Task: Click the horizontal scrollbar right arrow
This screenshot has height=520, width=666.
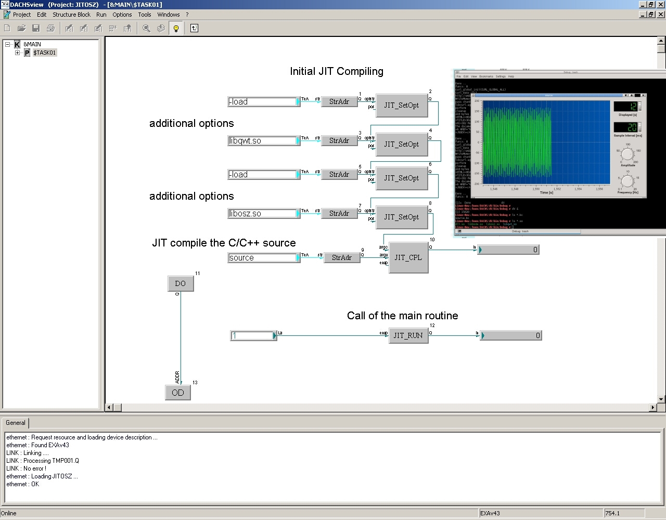Action: tap(654, 408)
